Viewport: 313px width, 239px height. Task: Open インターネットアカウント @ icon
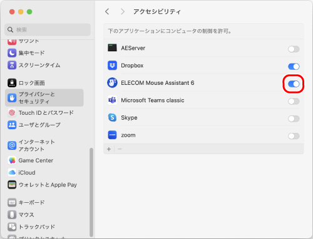pos(12,145)
